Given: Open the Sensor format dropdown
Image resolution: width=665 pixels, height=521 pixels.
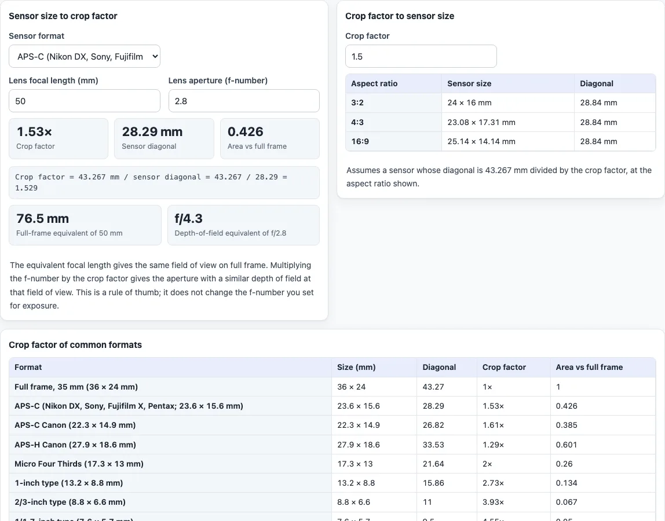Looking at the screenshot, I should 85,56.
